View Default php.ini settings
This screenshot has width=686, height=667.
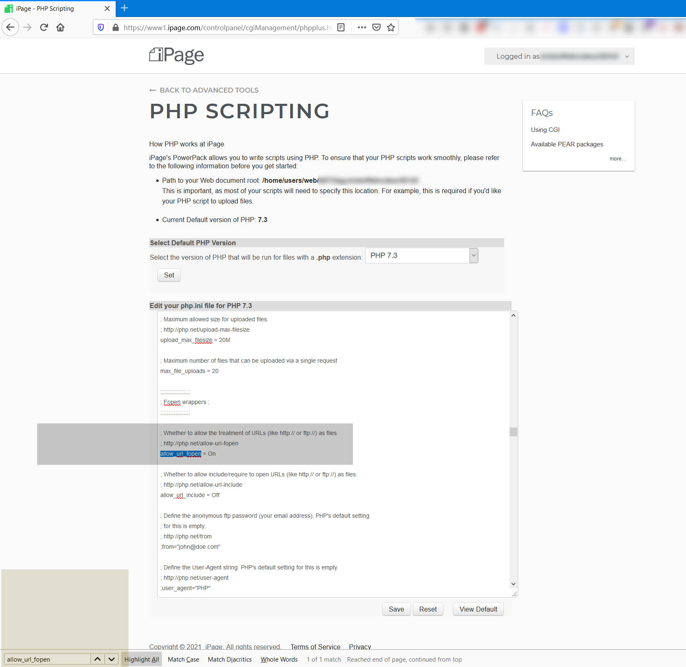tap(478, 609)
